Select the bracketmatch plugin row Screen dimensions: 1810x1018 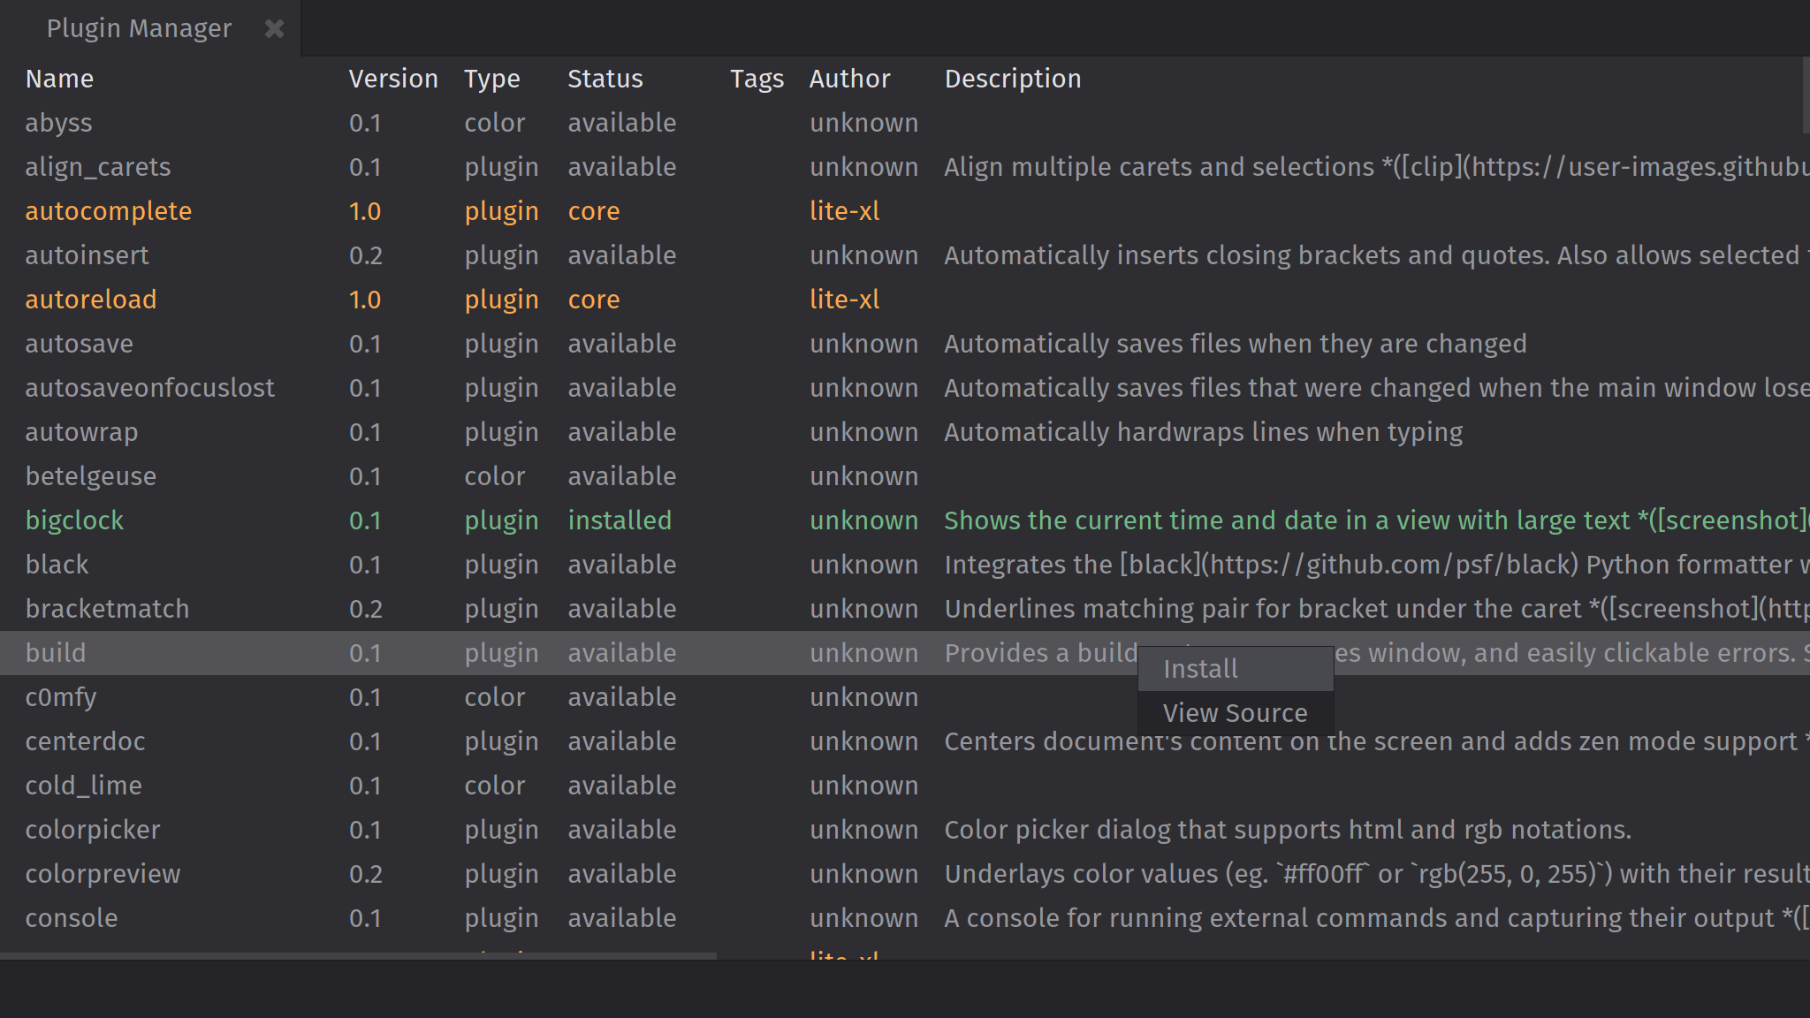coord(905,609)
